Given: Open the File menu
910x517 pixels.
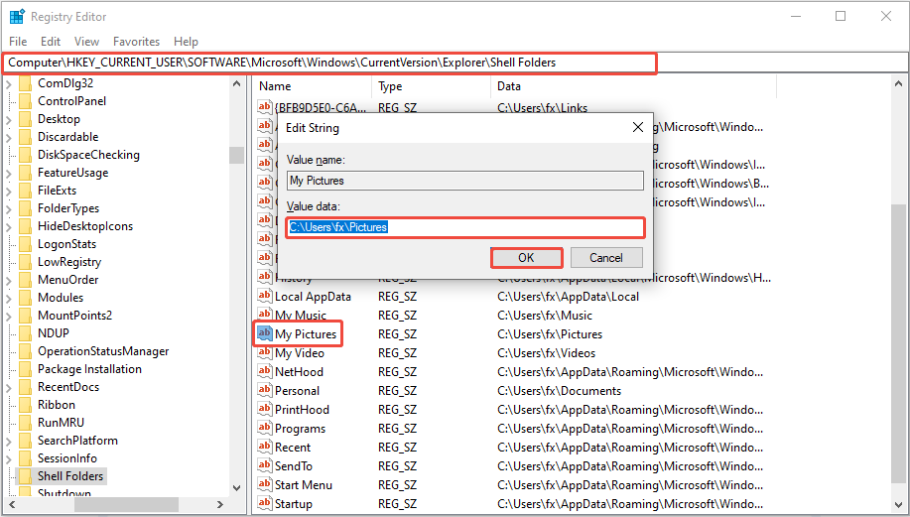Looking at the screenshot, I should [x=18, y=42].
